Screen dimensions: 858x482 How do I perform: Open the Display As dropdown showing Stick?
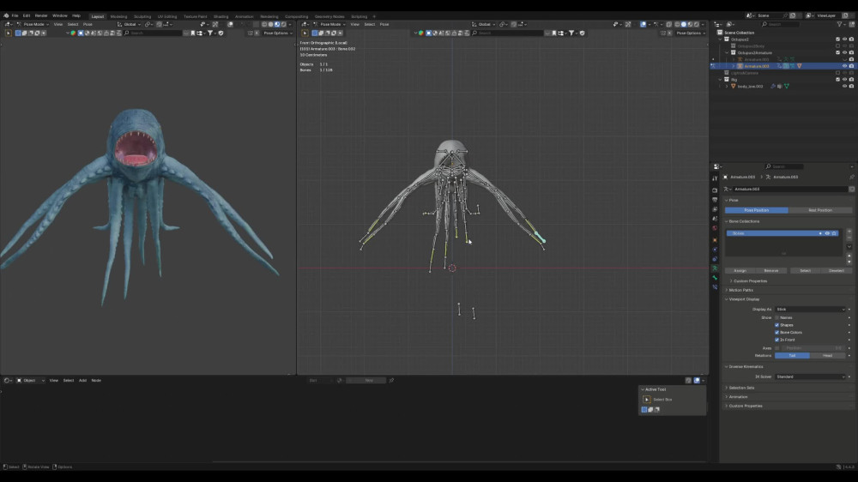click(x=811, y=309)
